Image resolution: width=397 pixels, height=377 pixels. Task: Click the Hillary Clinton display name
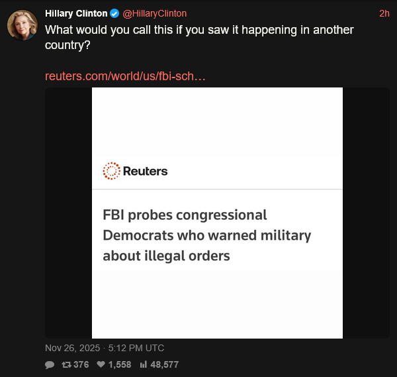(76, 13)
